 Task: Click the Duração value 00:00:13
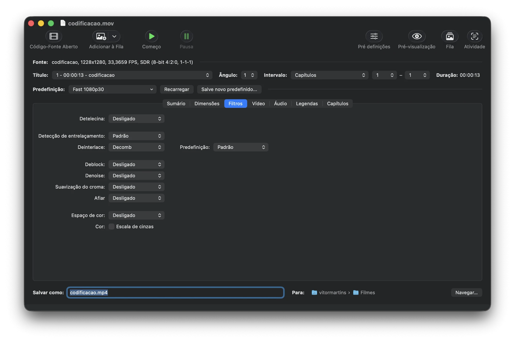(470, 75)
